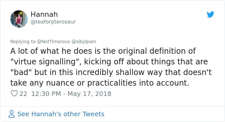Open Hannah's profile picture
This screenshot has height=122, width=225.
(19, 19)
